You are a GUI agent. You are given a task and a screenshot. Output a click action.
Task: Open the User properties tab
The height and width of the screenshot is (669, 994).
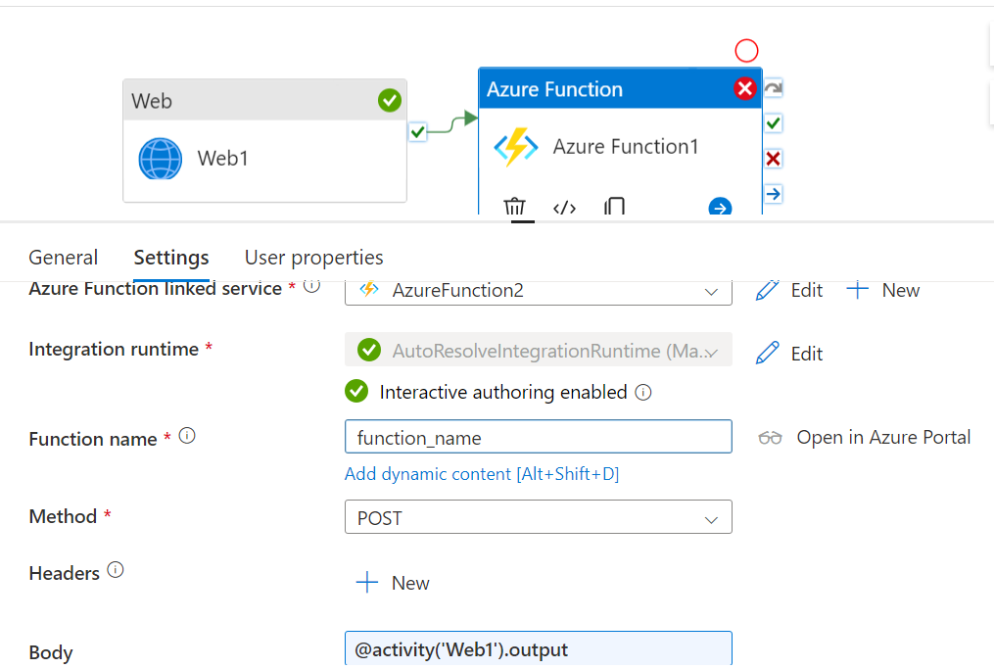click(x=313, y=258)
